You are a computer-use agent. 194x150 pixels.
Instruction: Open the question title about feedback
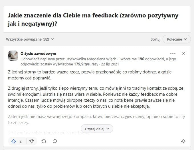pos(93,19)
